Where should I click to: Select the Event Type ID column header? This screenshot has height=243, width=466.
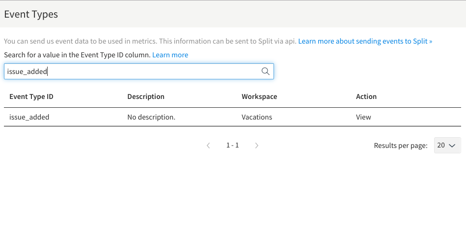(x=31, y=97)
